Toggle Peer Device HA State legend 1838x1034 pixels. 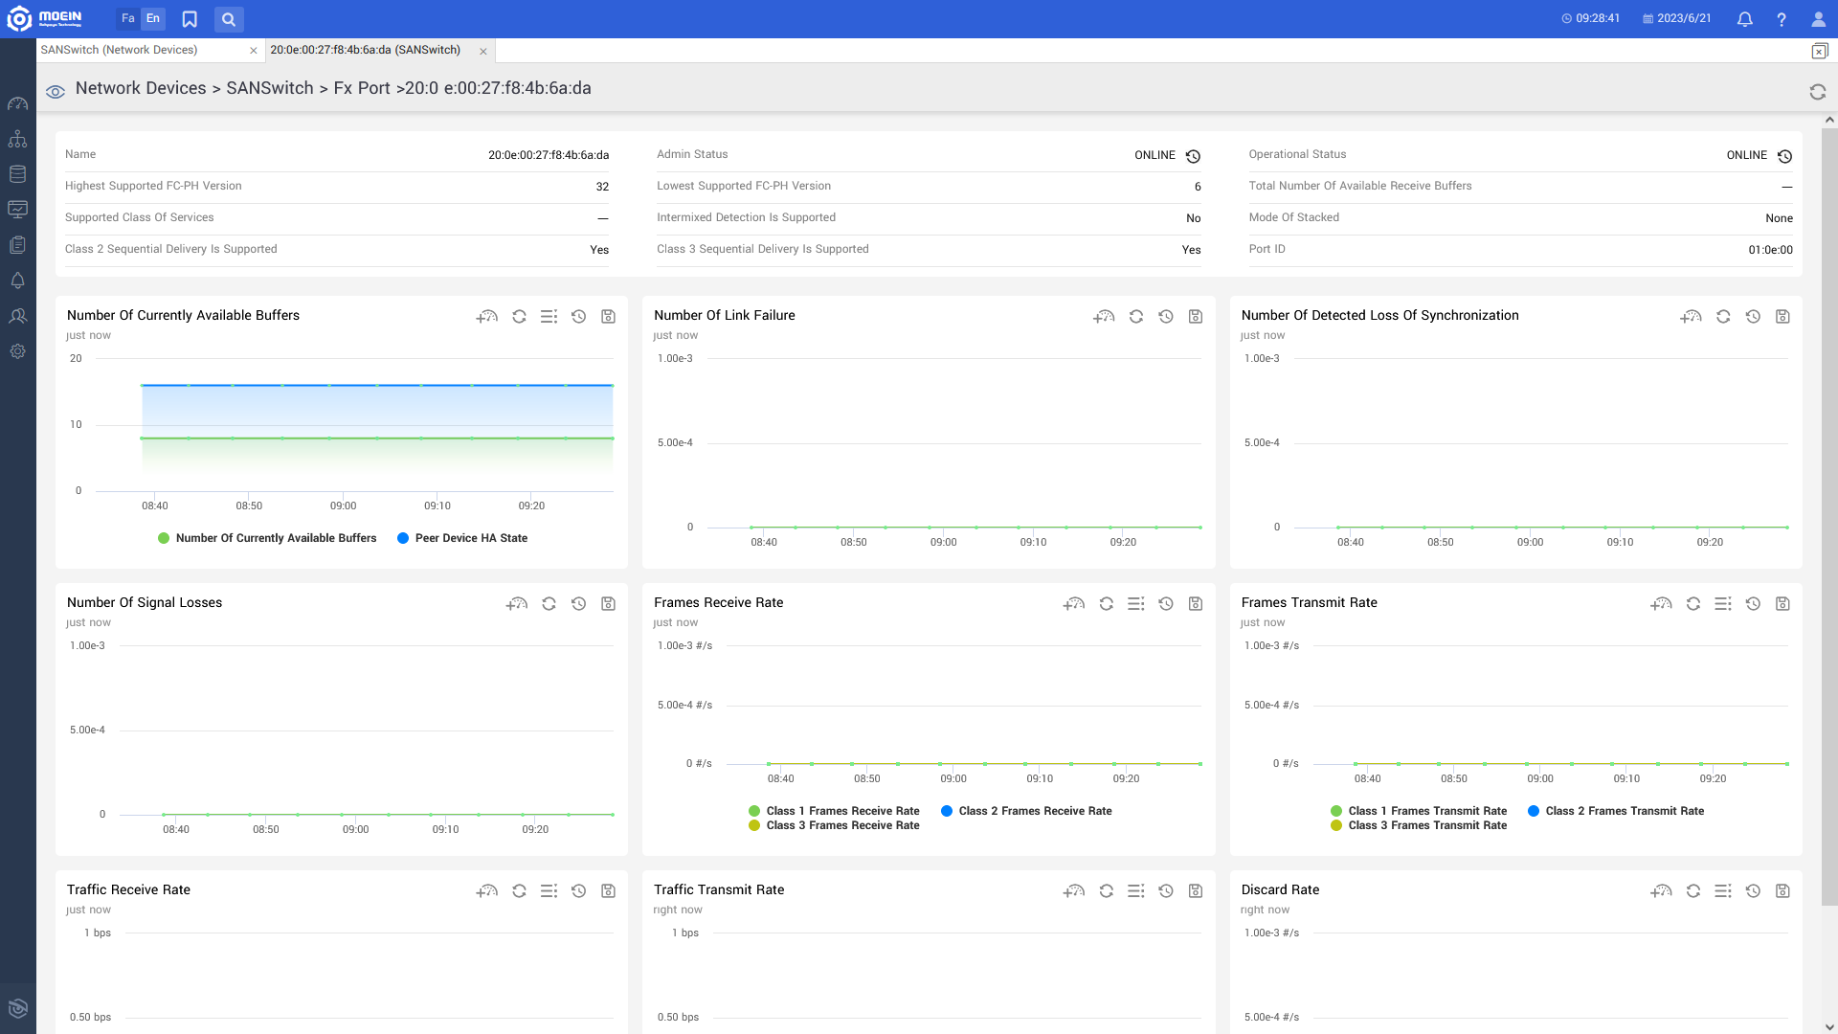click(x=462, y=538)
